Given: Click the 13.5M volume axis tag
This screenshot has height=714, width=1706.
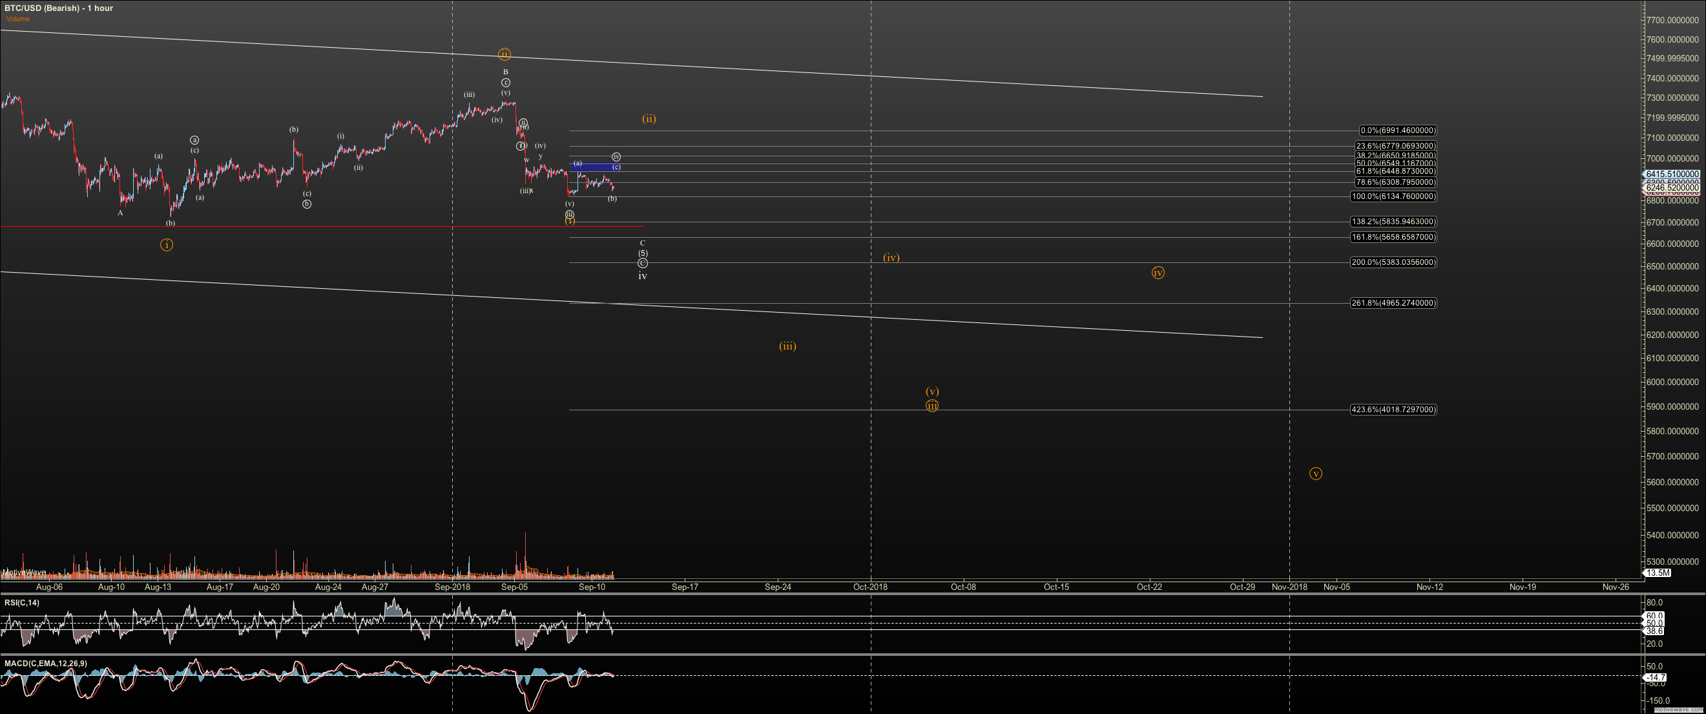Looking at the screenshot, I should coord(1658,572).
